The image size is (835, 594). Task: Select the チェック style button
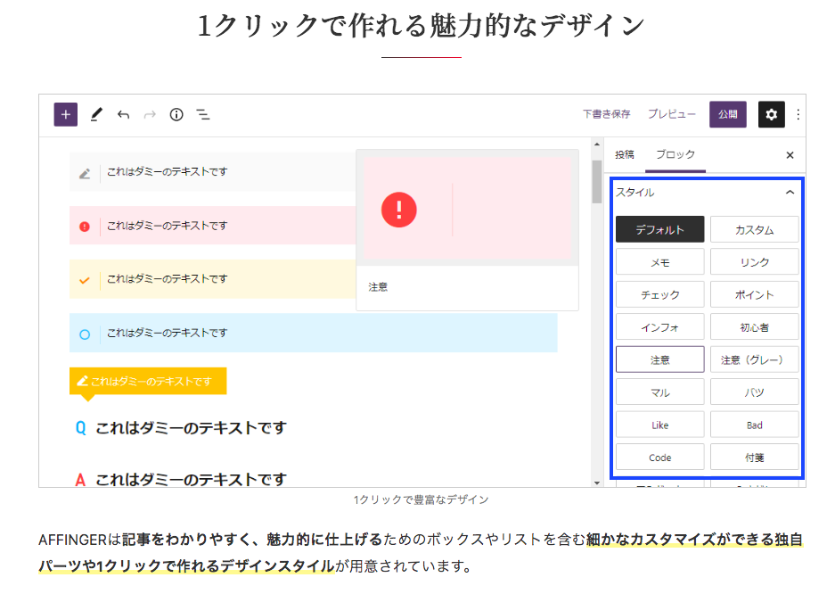click(659, 294)
